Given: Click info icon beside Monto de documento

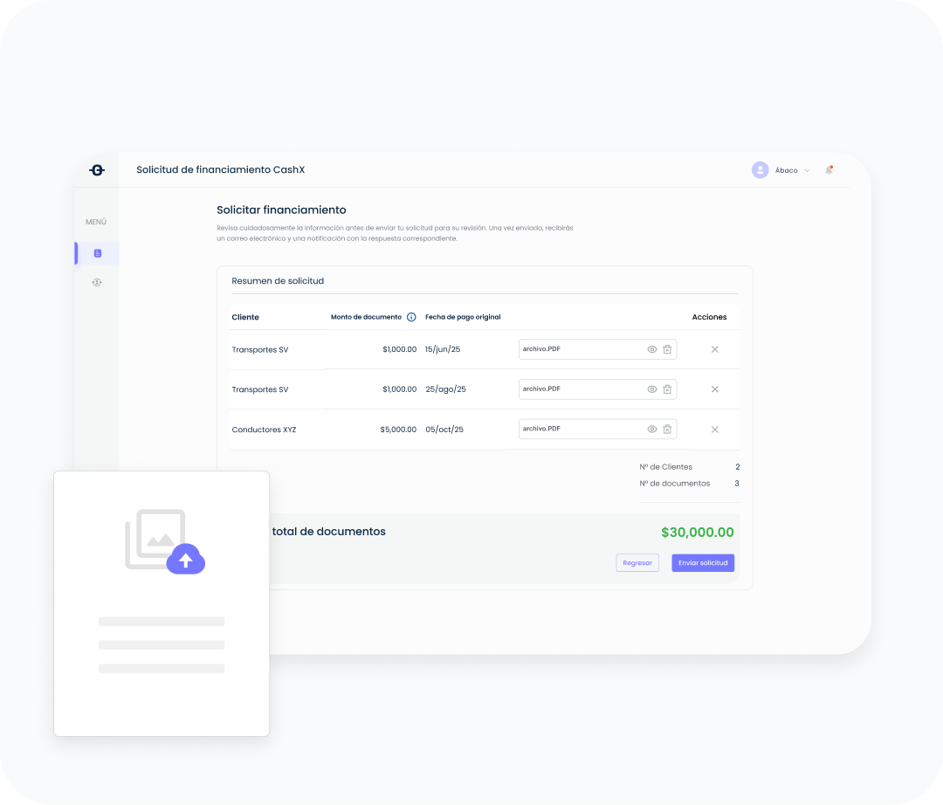Looking at the screenshot, I should (x=411, y=317).
